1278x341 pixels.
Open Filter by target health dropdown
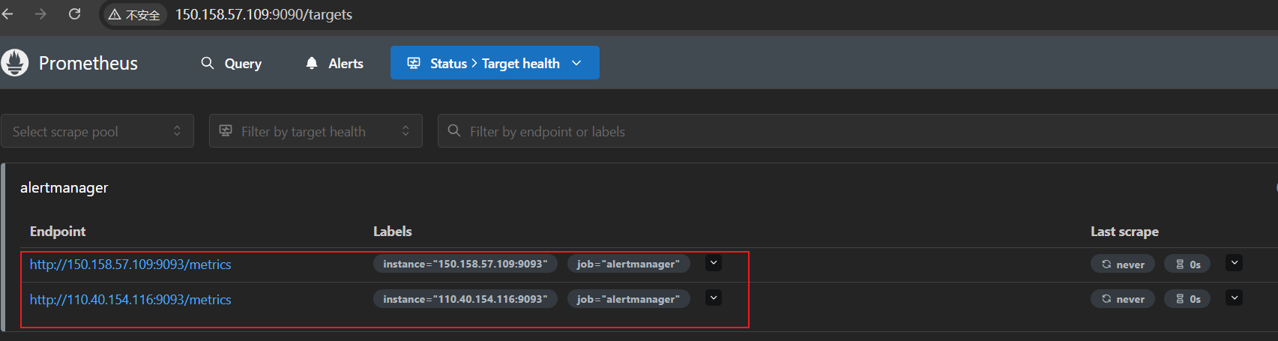[316, 131]
